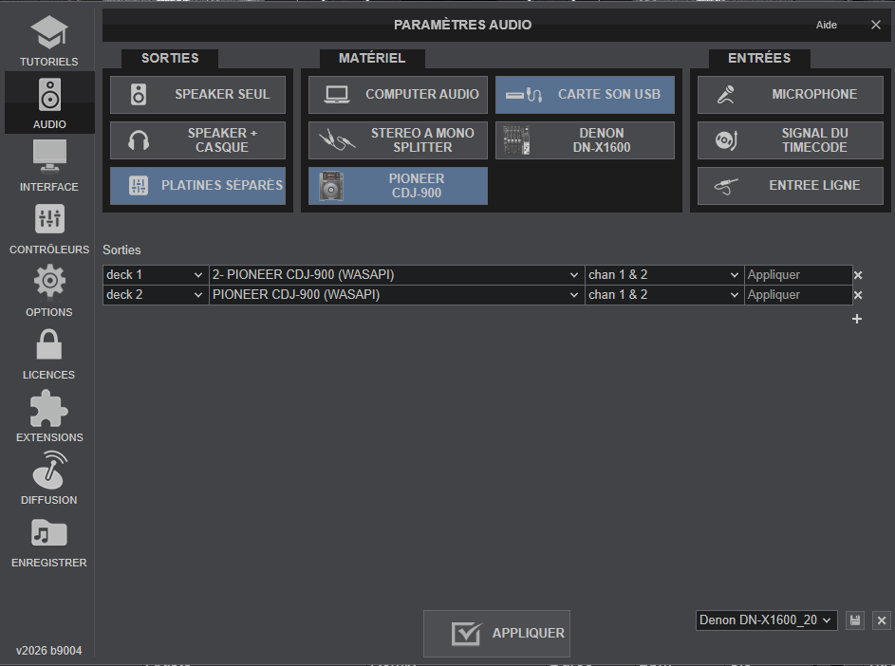Open the Tutoriels graduation cap icon
Viewport: 895px width, 666px height.
pyautogui.click(x=48, y=34)
